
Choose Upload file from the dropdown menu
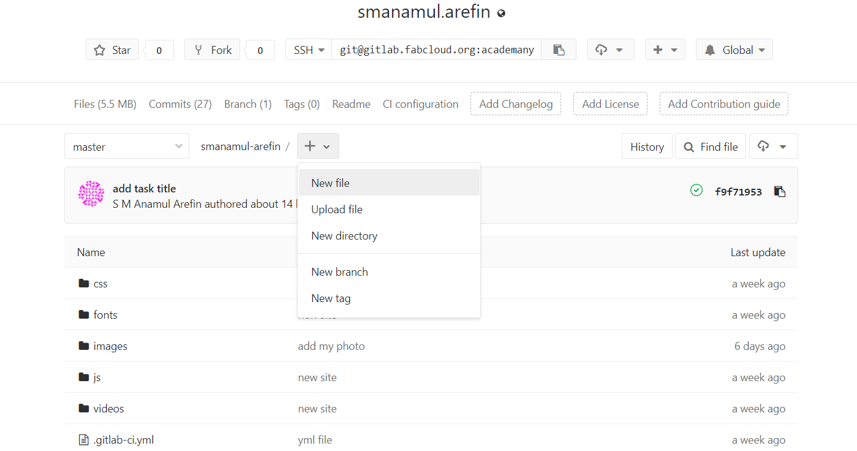pyautogui.click(x=337, y=210)
